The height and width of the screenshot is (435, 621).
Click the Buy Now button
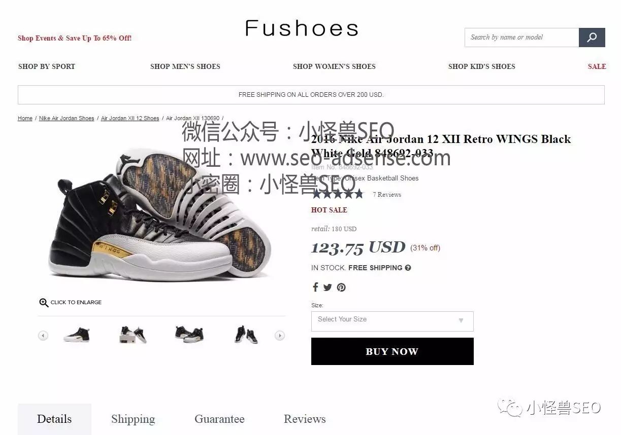tap(392, 351)
